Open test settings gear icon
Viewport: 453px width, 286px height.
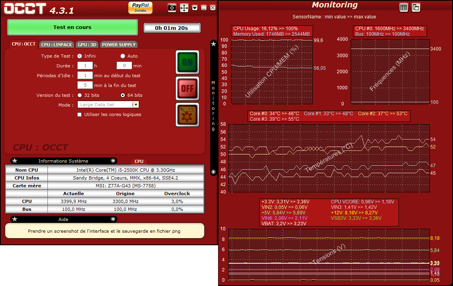[x=187, y=115]
